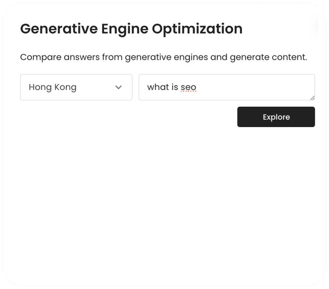Click the word "Engine" in the title
Screen dimensions: 329x289
point(125,29)
